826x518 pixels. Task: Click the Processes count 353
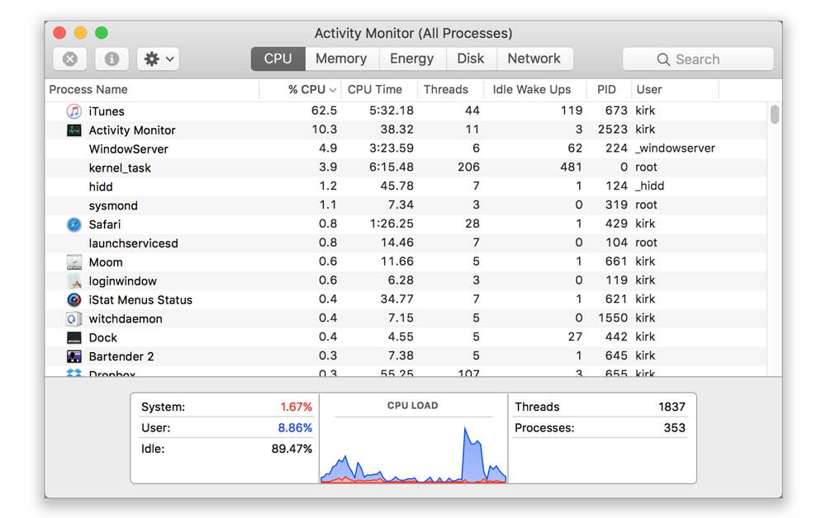point(674,428)
